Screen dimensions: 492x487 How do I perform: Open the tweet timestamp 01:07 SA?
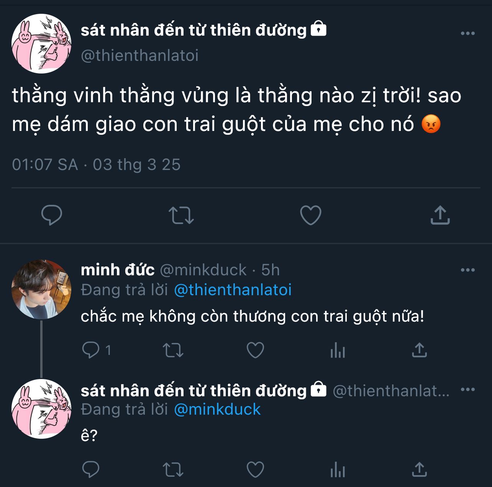pos(45,165)
